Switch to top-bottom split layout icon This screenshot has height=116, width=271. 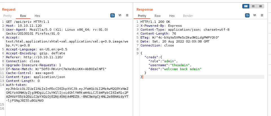pos(253,6)
